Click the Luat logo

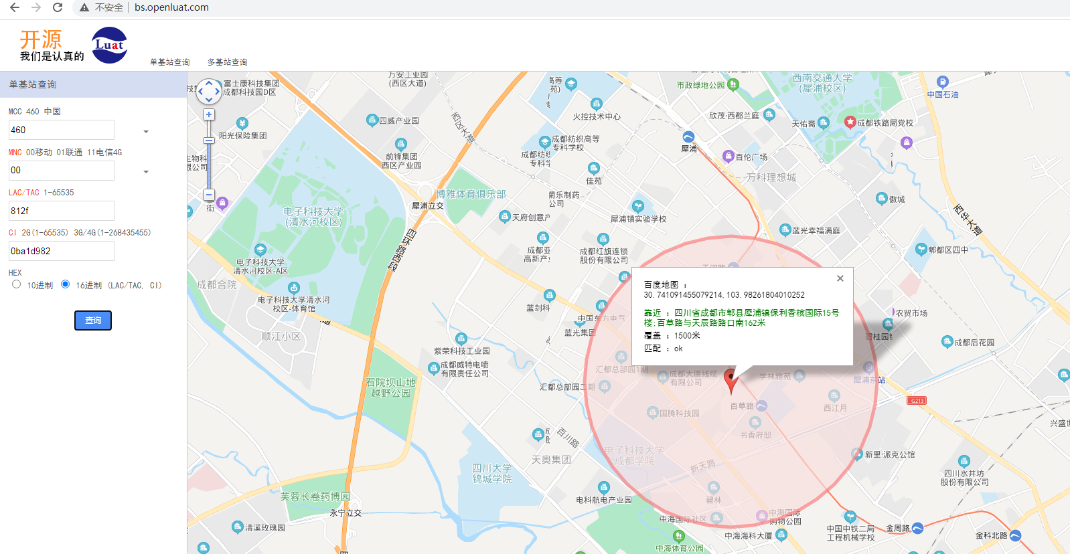pyautogui.click(x=109, y=45)
